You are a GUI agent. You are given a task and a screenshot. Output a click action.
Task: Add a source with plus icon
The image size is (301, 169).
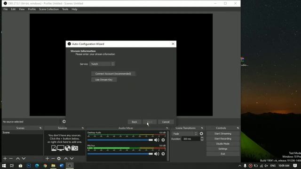(x=47, y=159)
